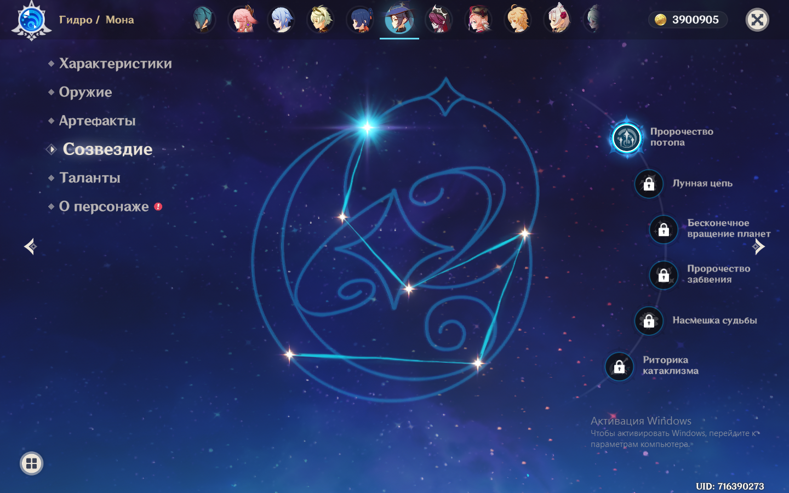The image size is (789, 493).
Task: Select Mona's highlighted witch-hat portrait
Action: click(399, 20)
